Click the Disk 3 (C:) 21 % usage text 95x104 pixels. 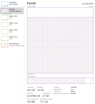11,39
